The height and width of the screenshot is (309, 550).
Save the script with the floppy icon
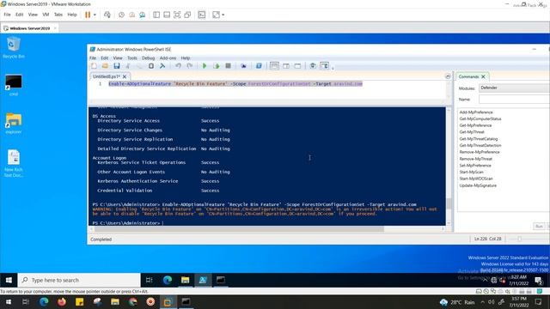117,66
